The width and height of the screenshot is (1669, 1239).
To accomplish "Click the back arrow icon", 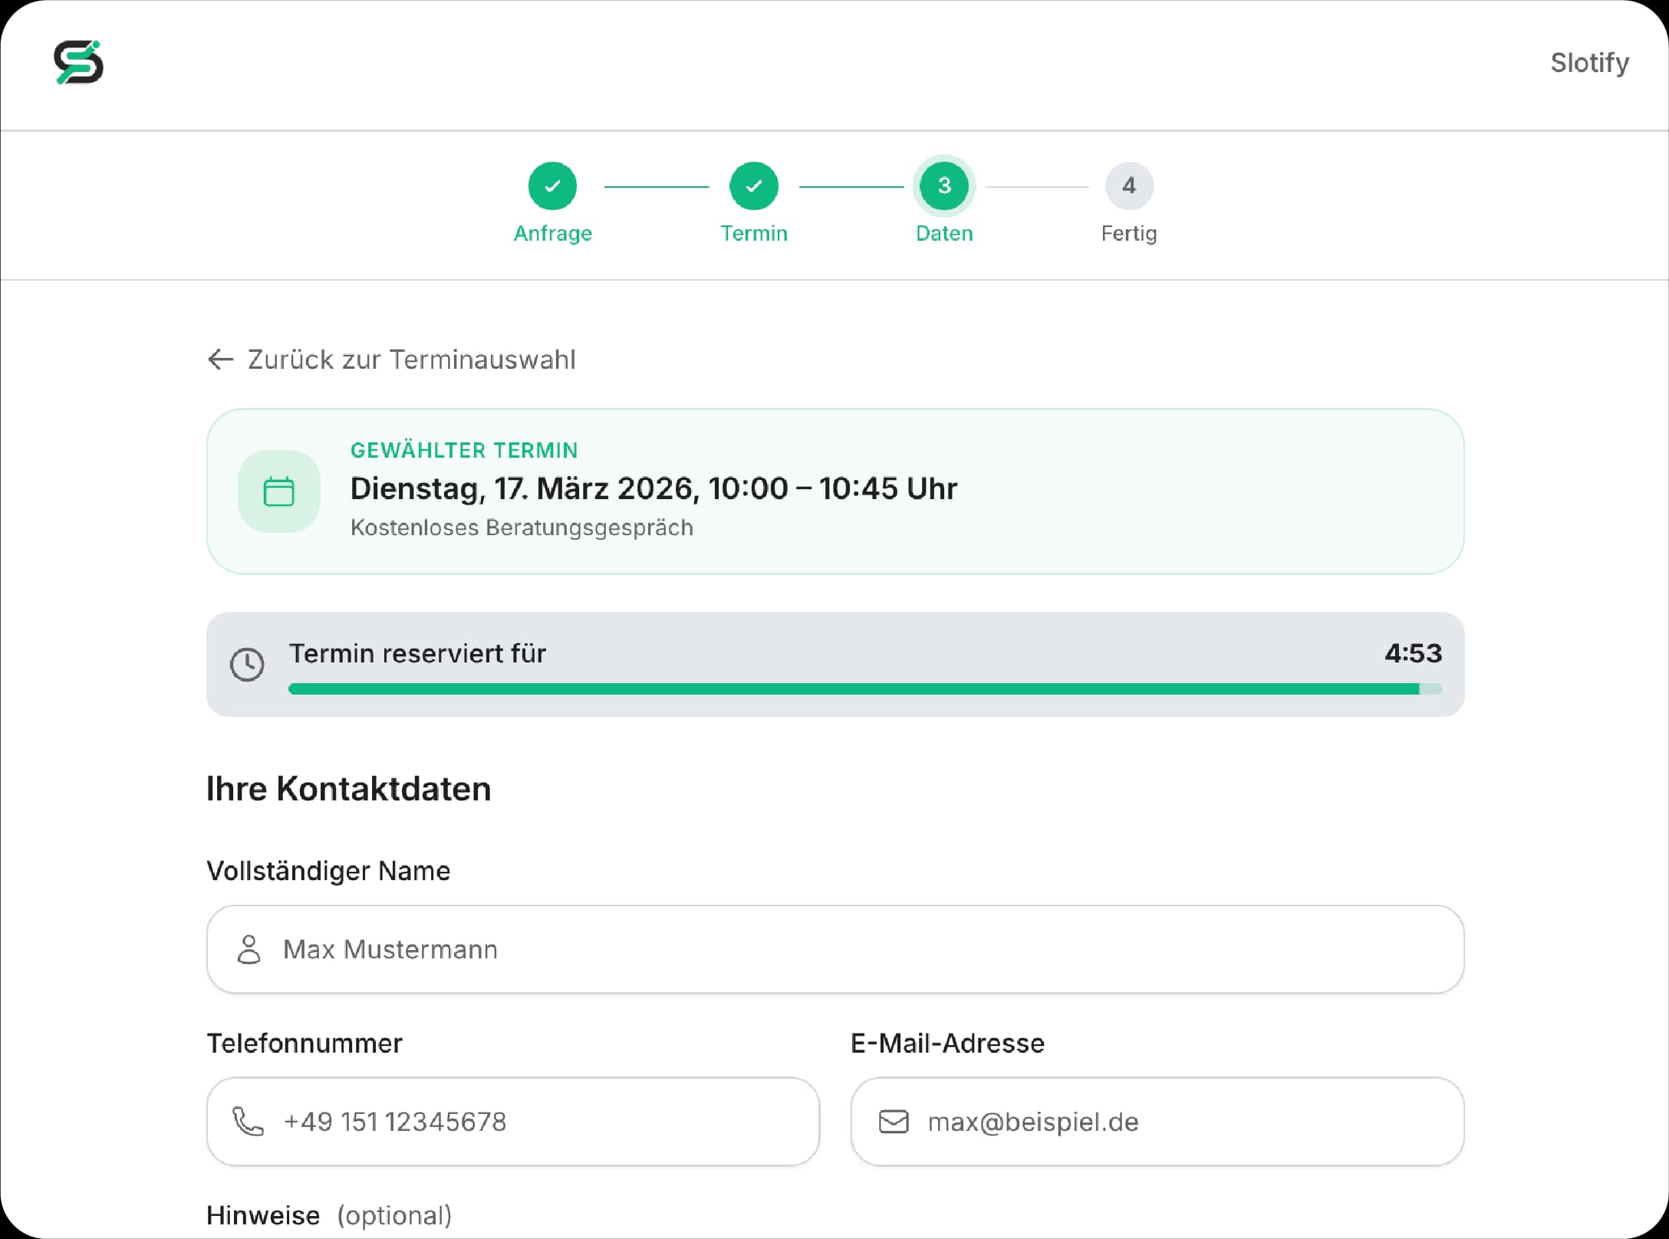I will (221, 359).
